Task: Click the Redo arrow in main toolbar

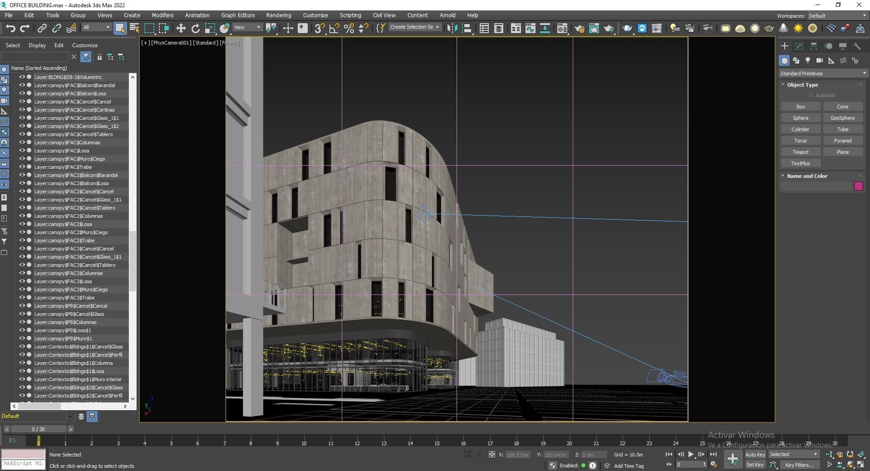Action: point(25,28)
